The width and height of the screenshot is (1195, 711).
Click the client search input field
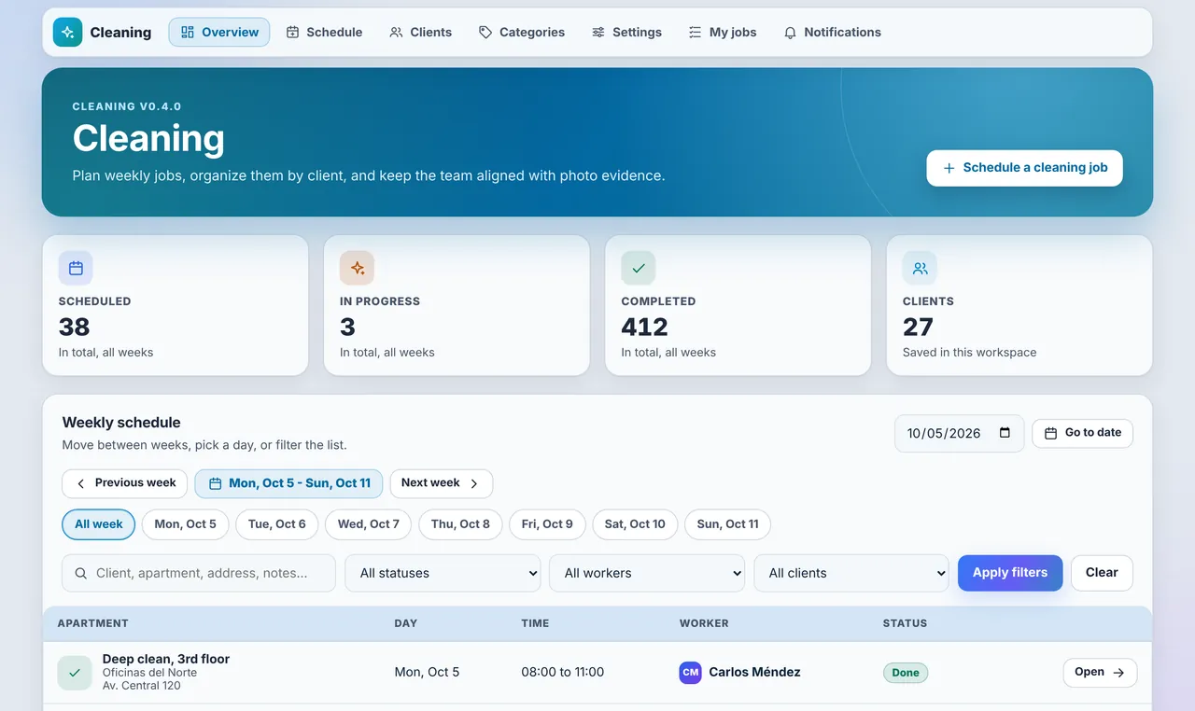coord(199,573)
